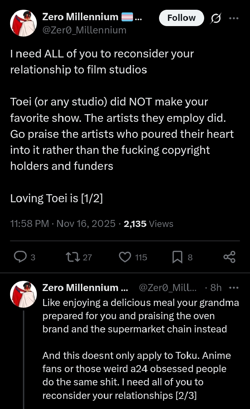
Task: Tap the 27 reposts count
Action: click(x=87, y=257)
